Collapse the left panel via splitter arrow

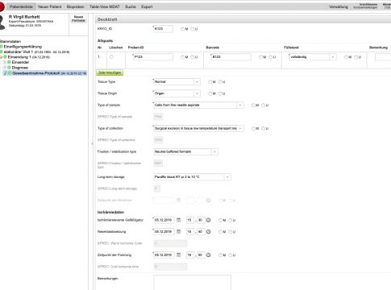pos(92,144)
